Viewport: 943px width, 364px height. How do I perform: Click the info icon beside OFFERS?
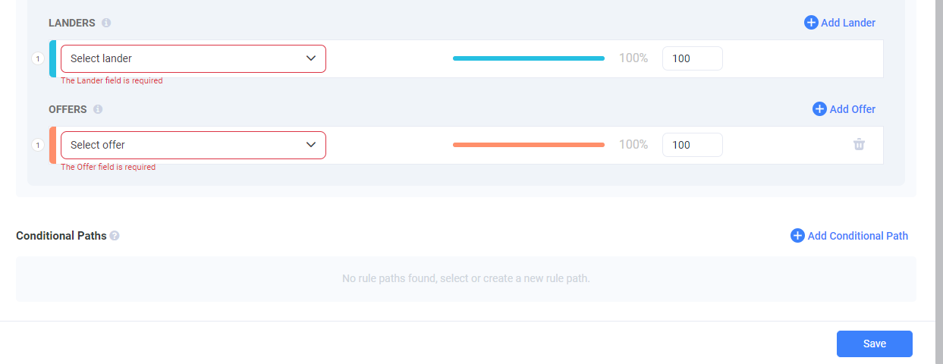(98, 109)
